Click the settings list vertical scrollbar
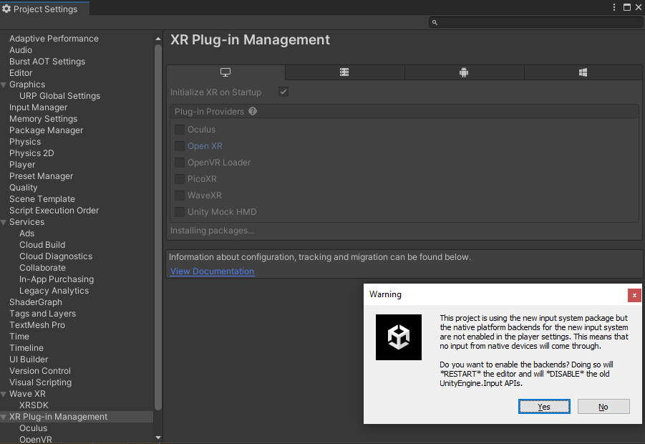The image size is (645, 444). [x=158, y=215]
